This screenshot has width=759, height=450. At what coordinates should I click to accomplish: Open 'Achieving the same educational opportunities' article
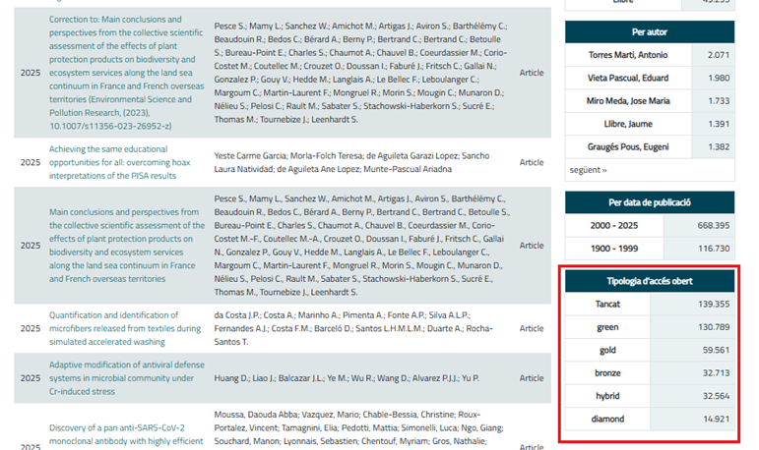click(x=118, y=162)
